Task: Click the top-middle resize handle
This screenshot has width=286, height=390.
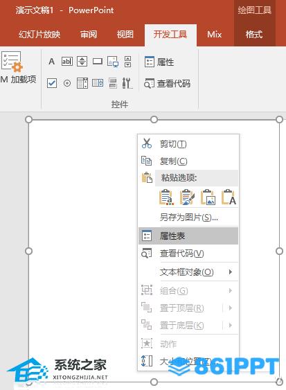Action: click(154, 120)
